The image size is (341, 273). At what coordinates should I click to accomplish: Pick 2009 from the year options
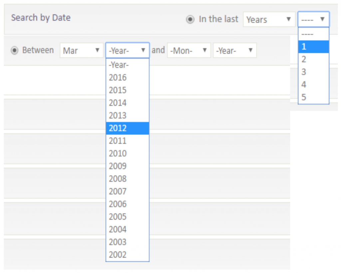pos(127,166)
